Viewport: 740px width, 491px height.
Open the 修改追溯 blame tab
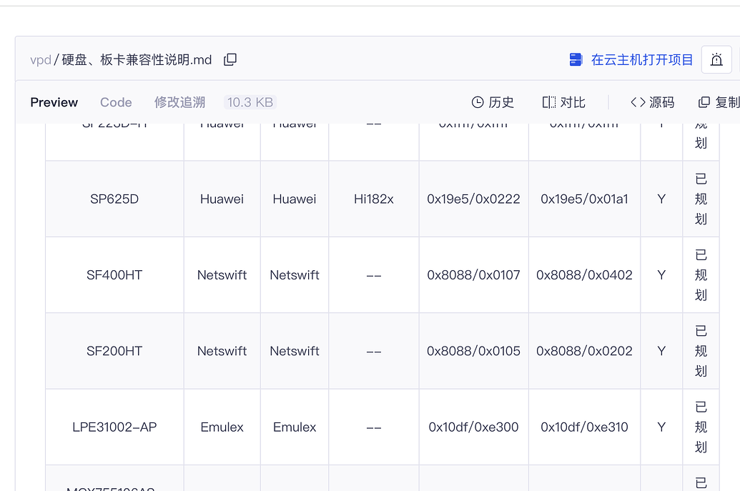[x=179, y=101]
